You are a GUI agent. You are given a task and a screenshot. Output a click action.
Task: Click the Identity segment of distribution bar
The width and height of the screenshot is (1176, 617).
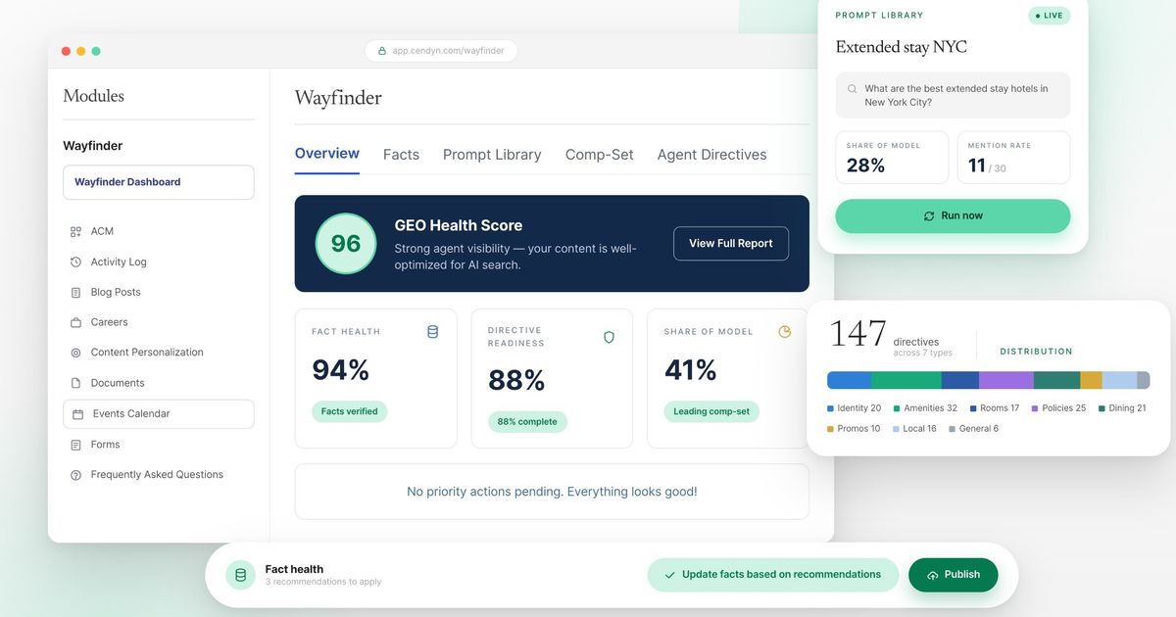coord(849,380)
